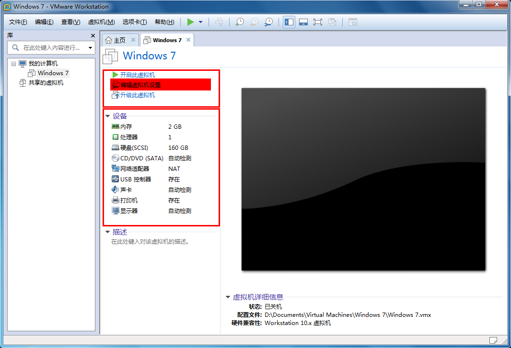
Task: Click the console view toolbar icon
Action: click(353, 22)
